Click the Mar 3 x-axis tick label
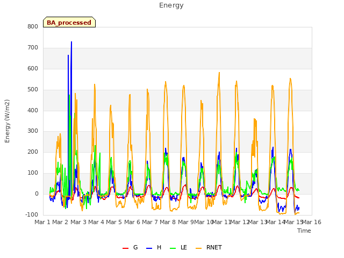 click(78, 222)
